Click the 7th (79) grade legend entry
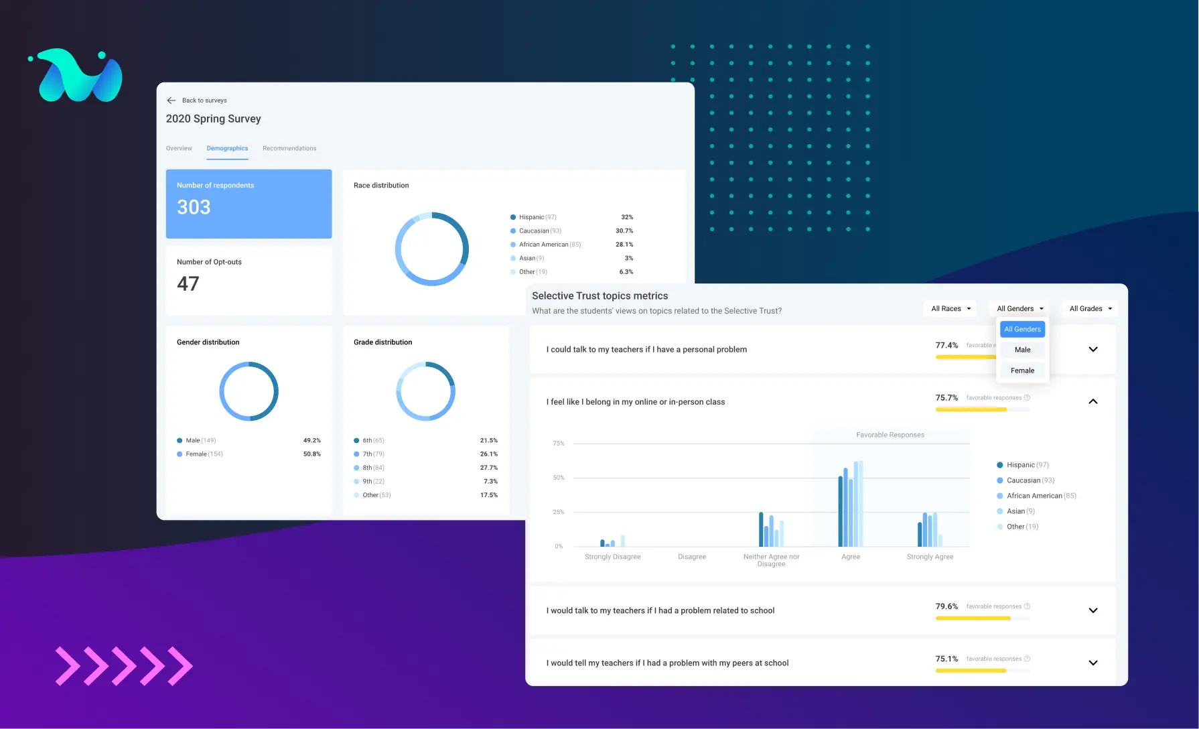The width and height of the screenshot is (1199, 729). click(369, 454)
